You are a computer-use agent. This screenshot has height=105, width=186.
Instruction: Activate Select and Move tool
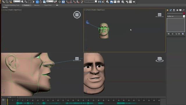click(37, 2)
